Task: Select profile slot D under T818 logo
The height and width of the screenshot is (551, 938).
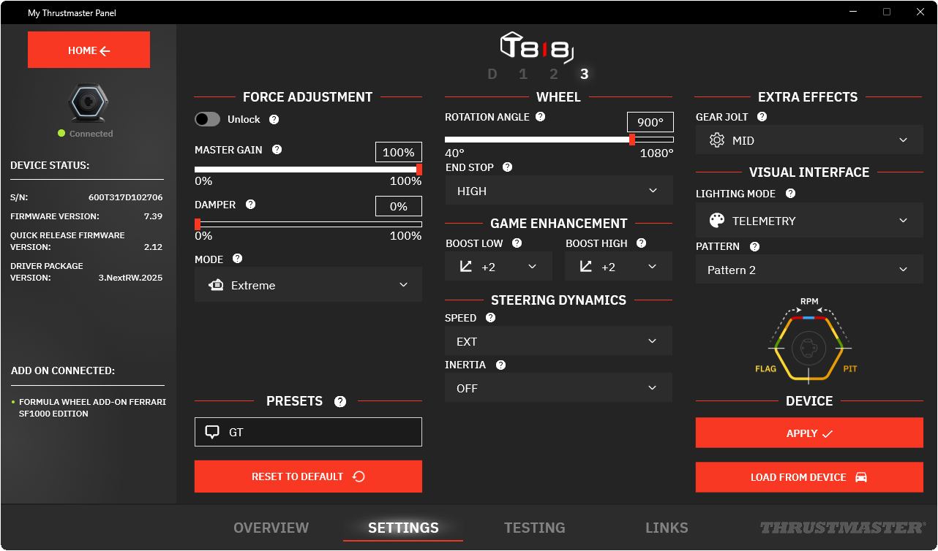Action: (x=492, y=74)
